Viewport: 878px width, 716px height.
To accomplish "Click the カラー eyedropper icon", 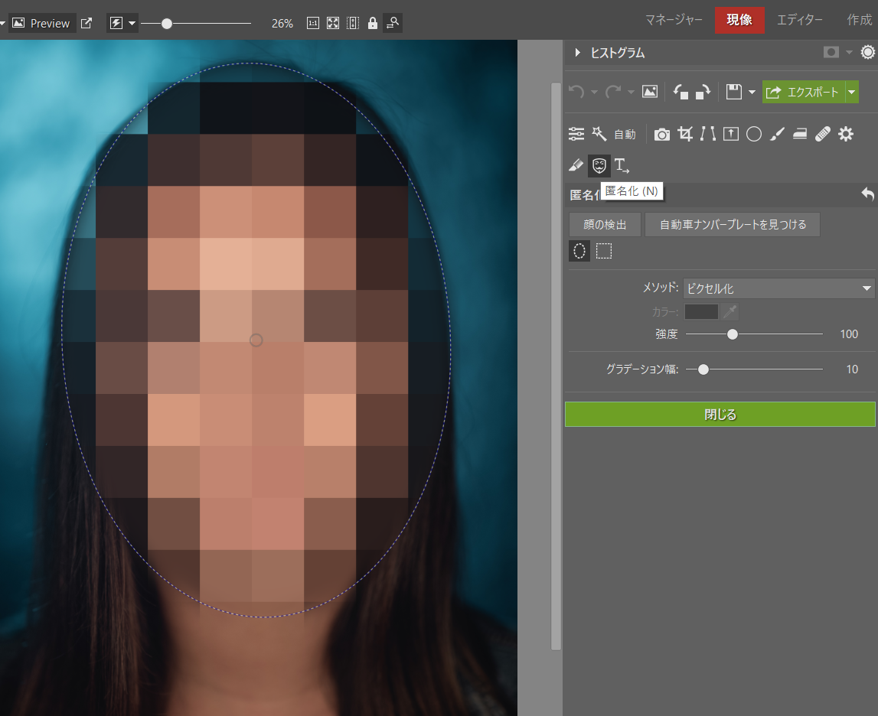I will (x=729, y=311).
